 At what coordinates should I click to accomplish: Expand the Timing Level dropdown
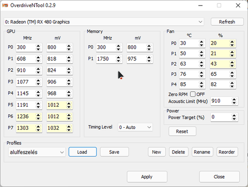(135, 127)
